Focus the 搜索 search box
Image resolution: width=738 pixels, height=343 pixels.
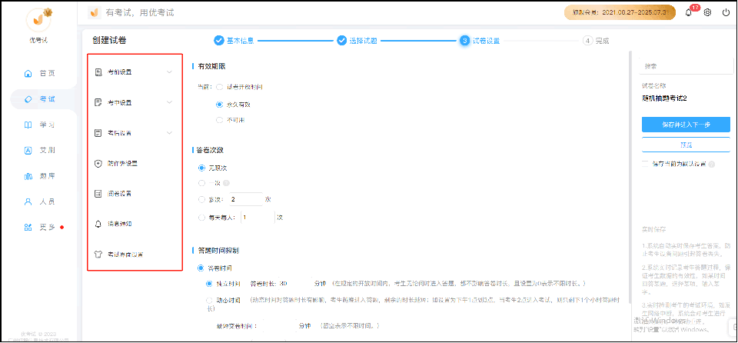[x=686, y=66]
